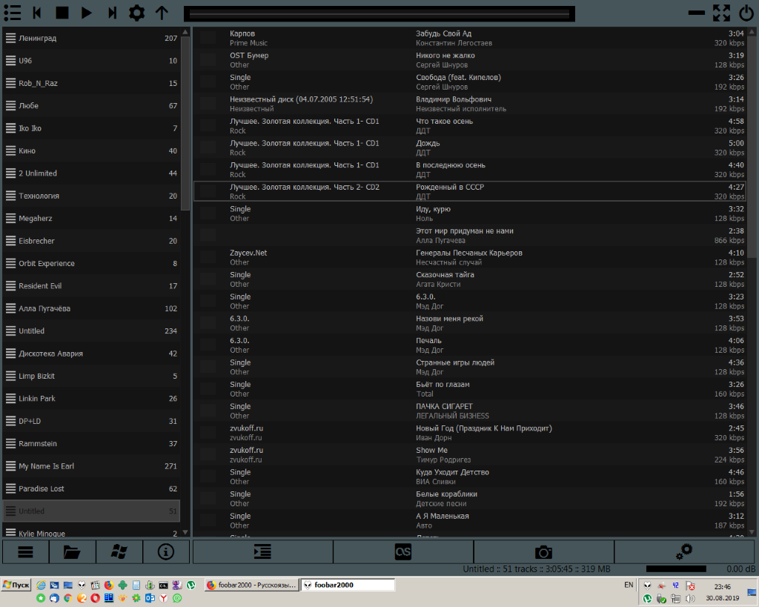Click the camera icon in bottom bar
The height and width of the screenshot is (607, 759).
point(543,551)
